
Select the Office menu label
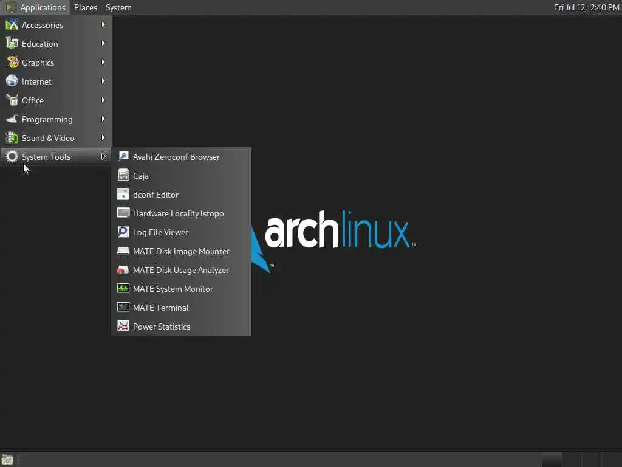33,100
